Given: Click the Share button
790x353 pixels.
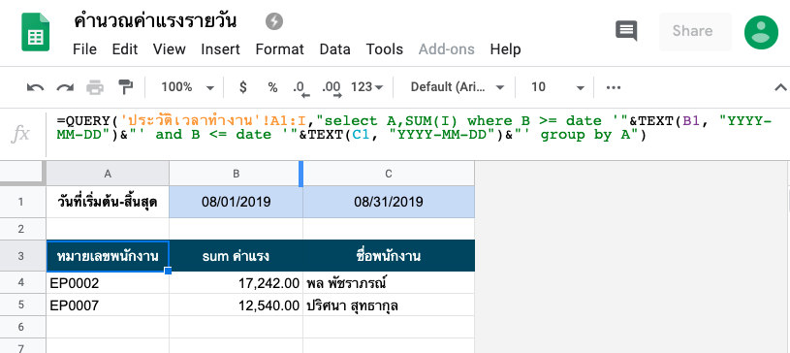Looking at the screenshot, I should click(x=695, y=31).
